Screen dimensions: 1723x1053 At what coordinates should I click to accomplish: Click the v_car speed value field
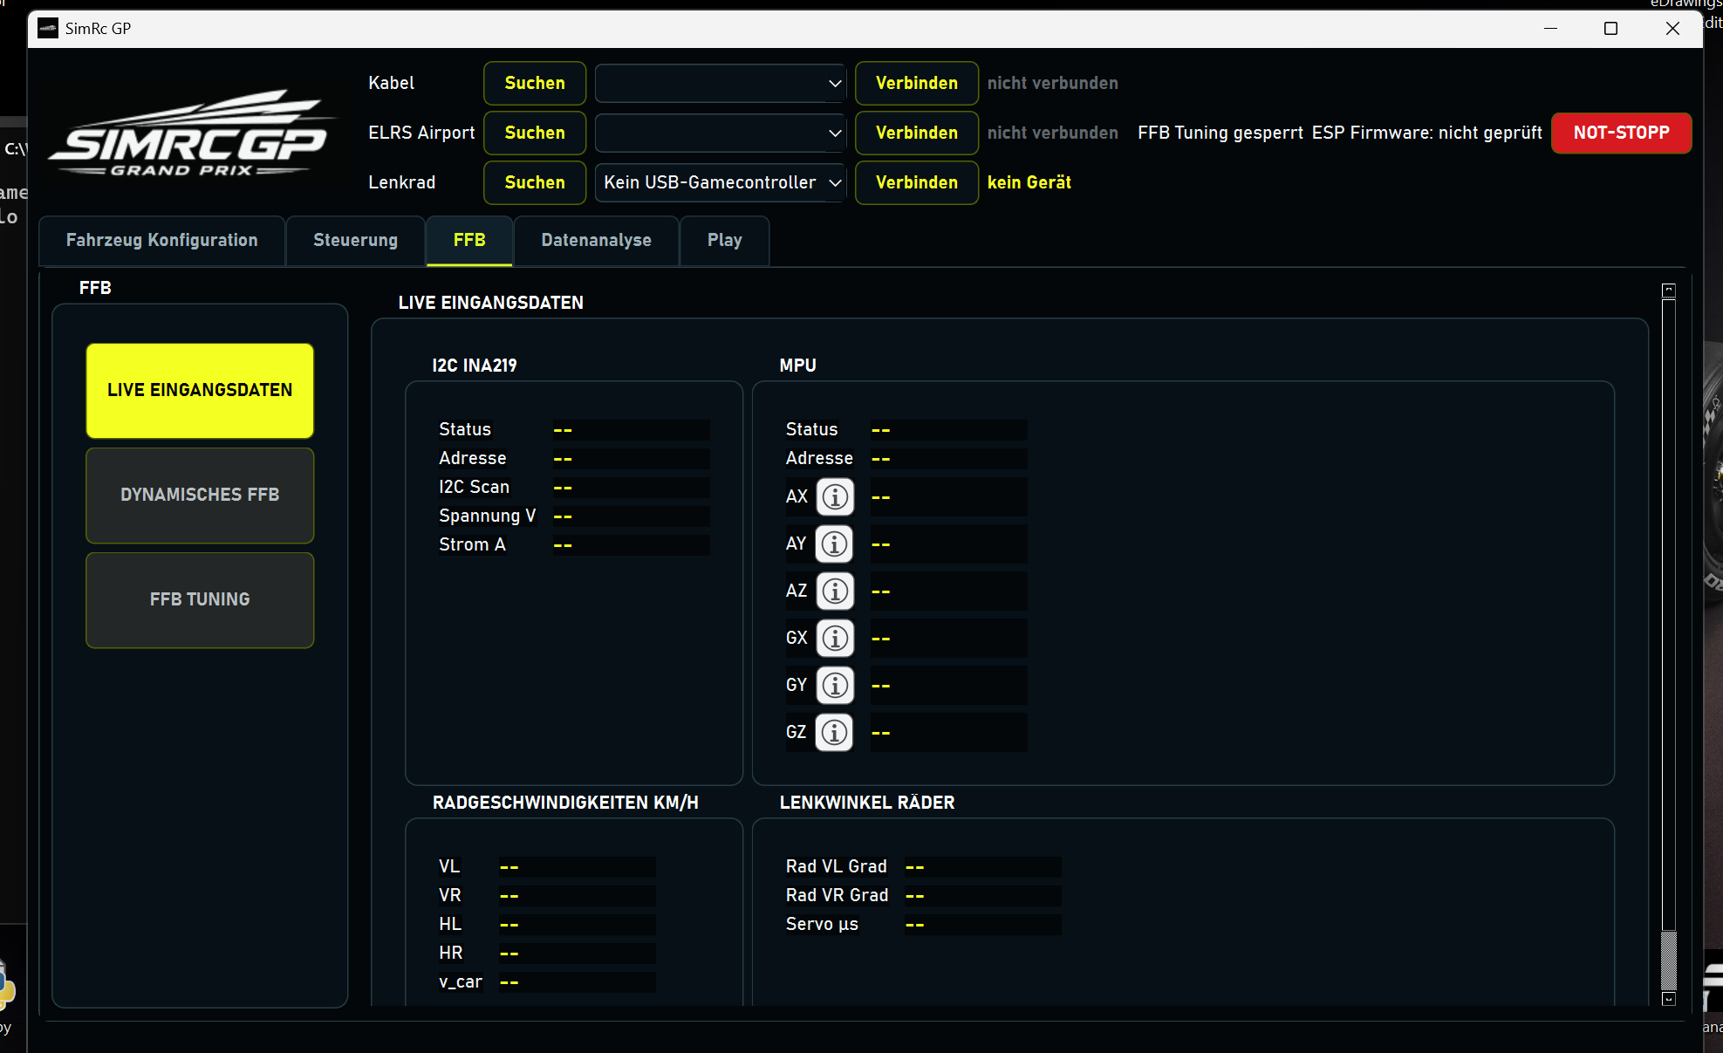click(577, 981)
